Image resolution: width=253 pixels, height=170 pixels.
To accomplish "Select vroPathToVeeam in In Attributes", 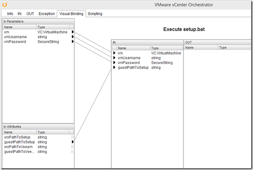I will (38, 147).
